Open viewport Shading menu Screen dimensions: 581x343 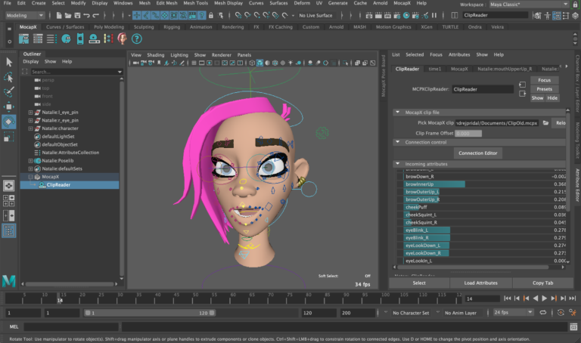coord(155,54)
